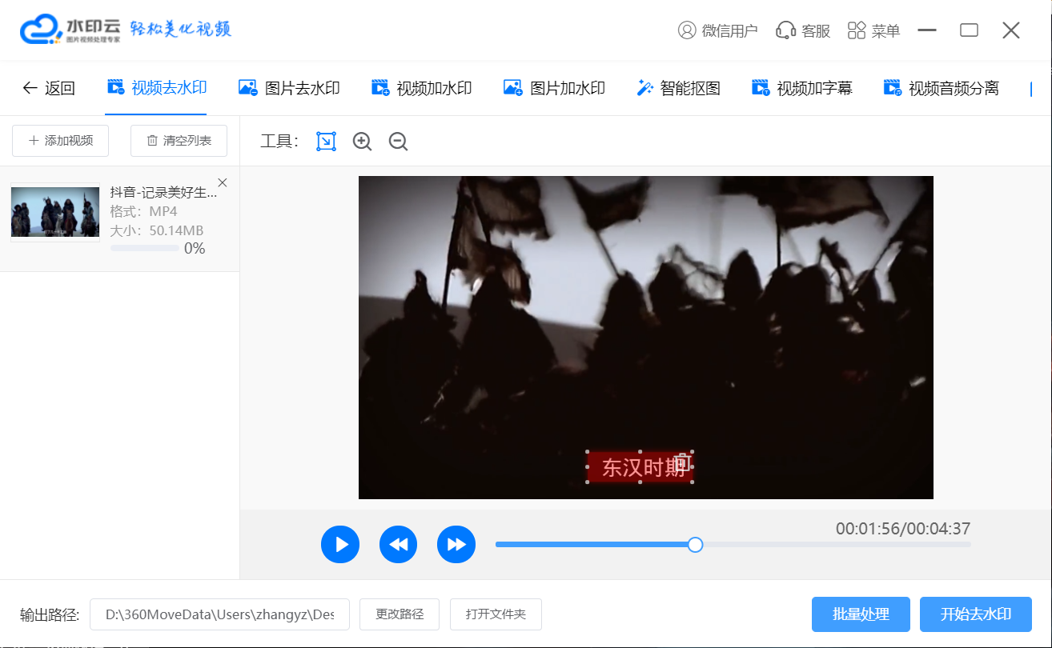
Task: Switch to 图片去水印 tab
Action: pos(290,88)
